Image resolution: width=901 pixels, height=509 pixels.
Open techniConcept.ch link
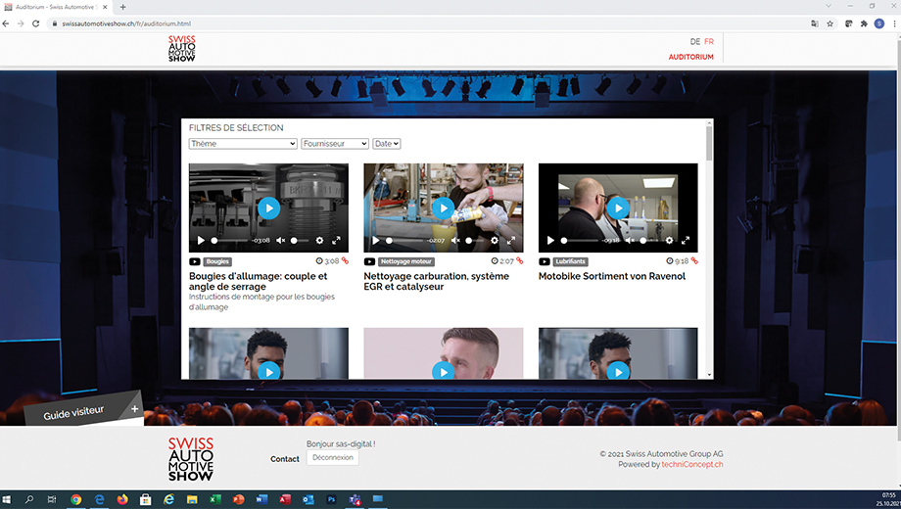point(691,464)
